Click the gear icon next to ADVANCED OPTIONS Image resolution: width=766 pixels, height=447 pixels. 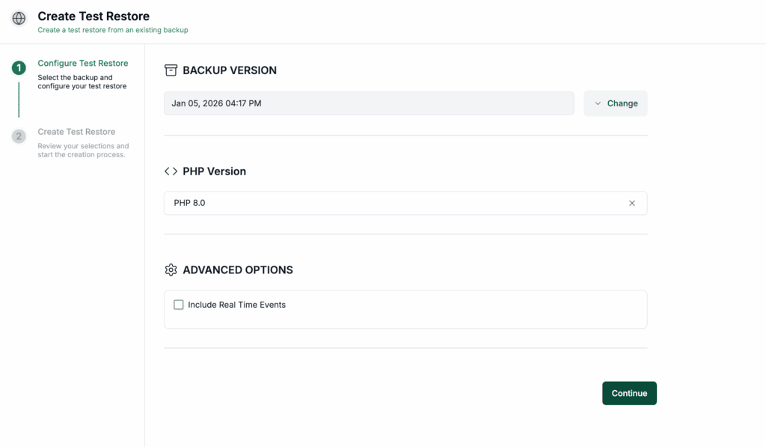coord(171,270)
